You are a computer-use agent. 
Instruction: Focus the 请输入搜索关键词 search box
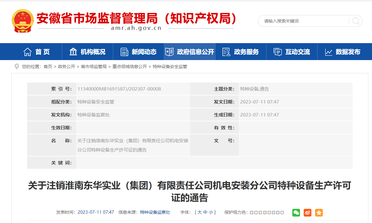(305, 21)
